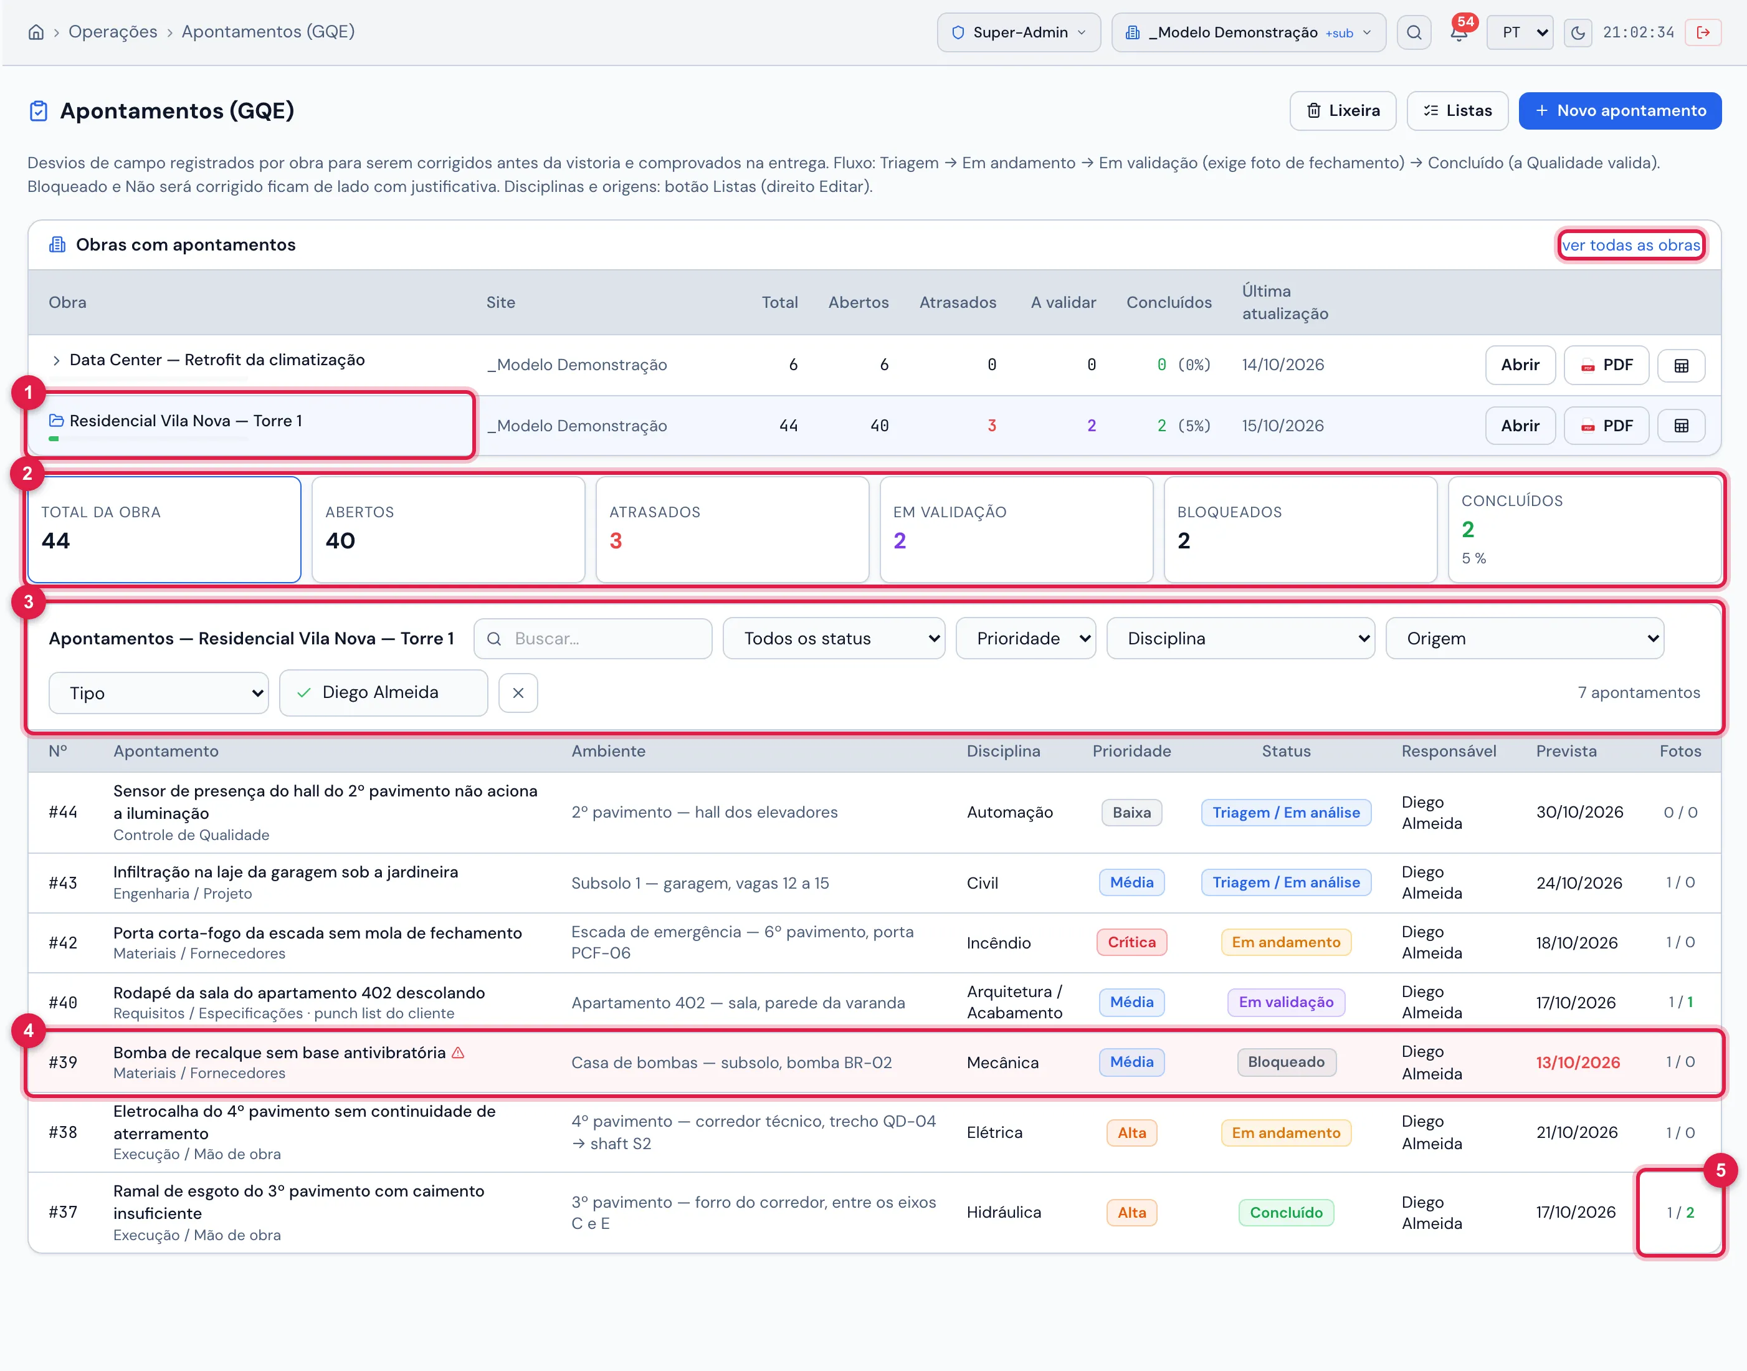Open the Tipo filter dropdown
The image size is (1747, 1371).
(159, 693)
